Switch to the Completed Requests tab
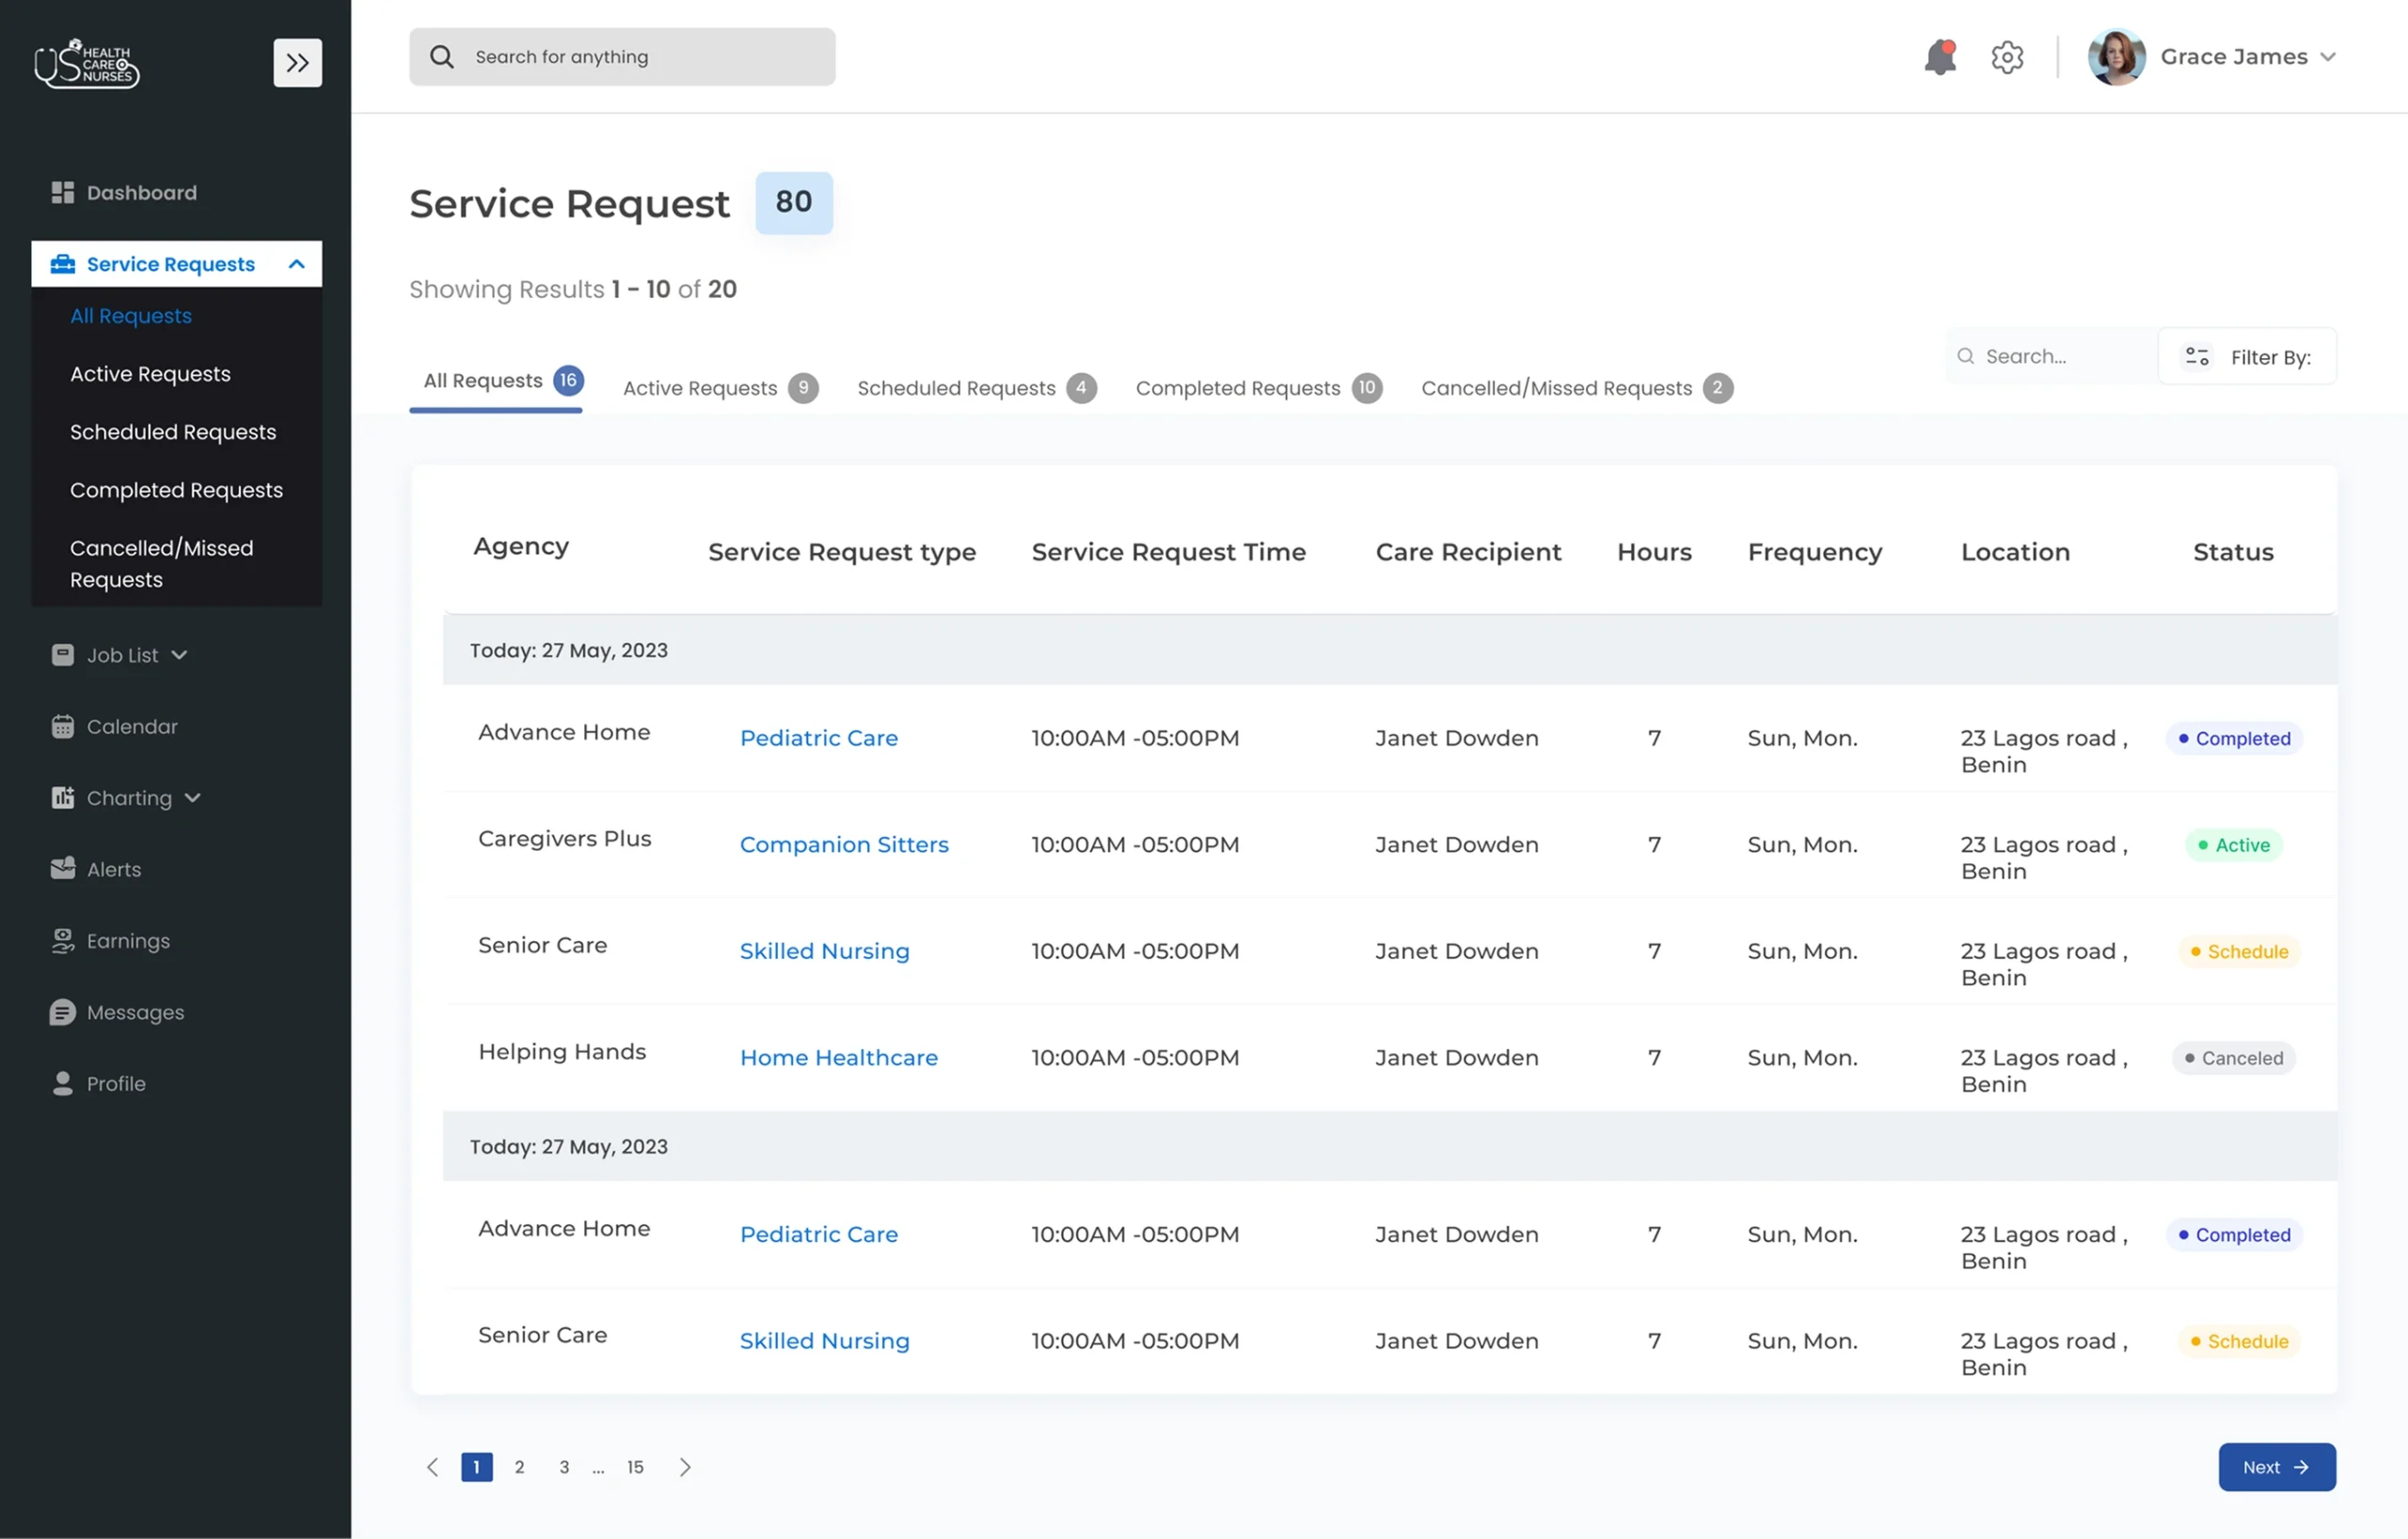Screen dimensions: 2408x1539 [1238, 387]
